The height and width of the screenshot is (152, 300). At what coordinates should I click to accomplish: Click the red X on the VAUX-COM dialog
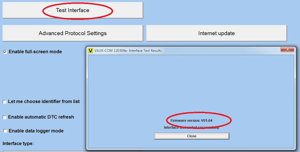tap(287, 49)
